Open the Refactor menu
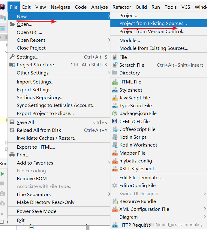 coord(122,7)
